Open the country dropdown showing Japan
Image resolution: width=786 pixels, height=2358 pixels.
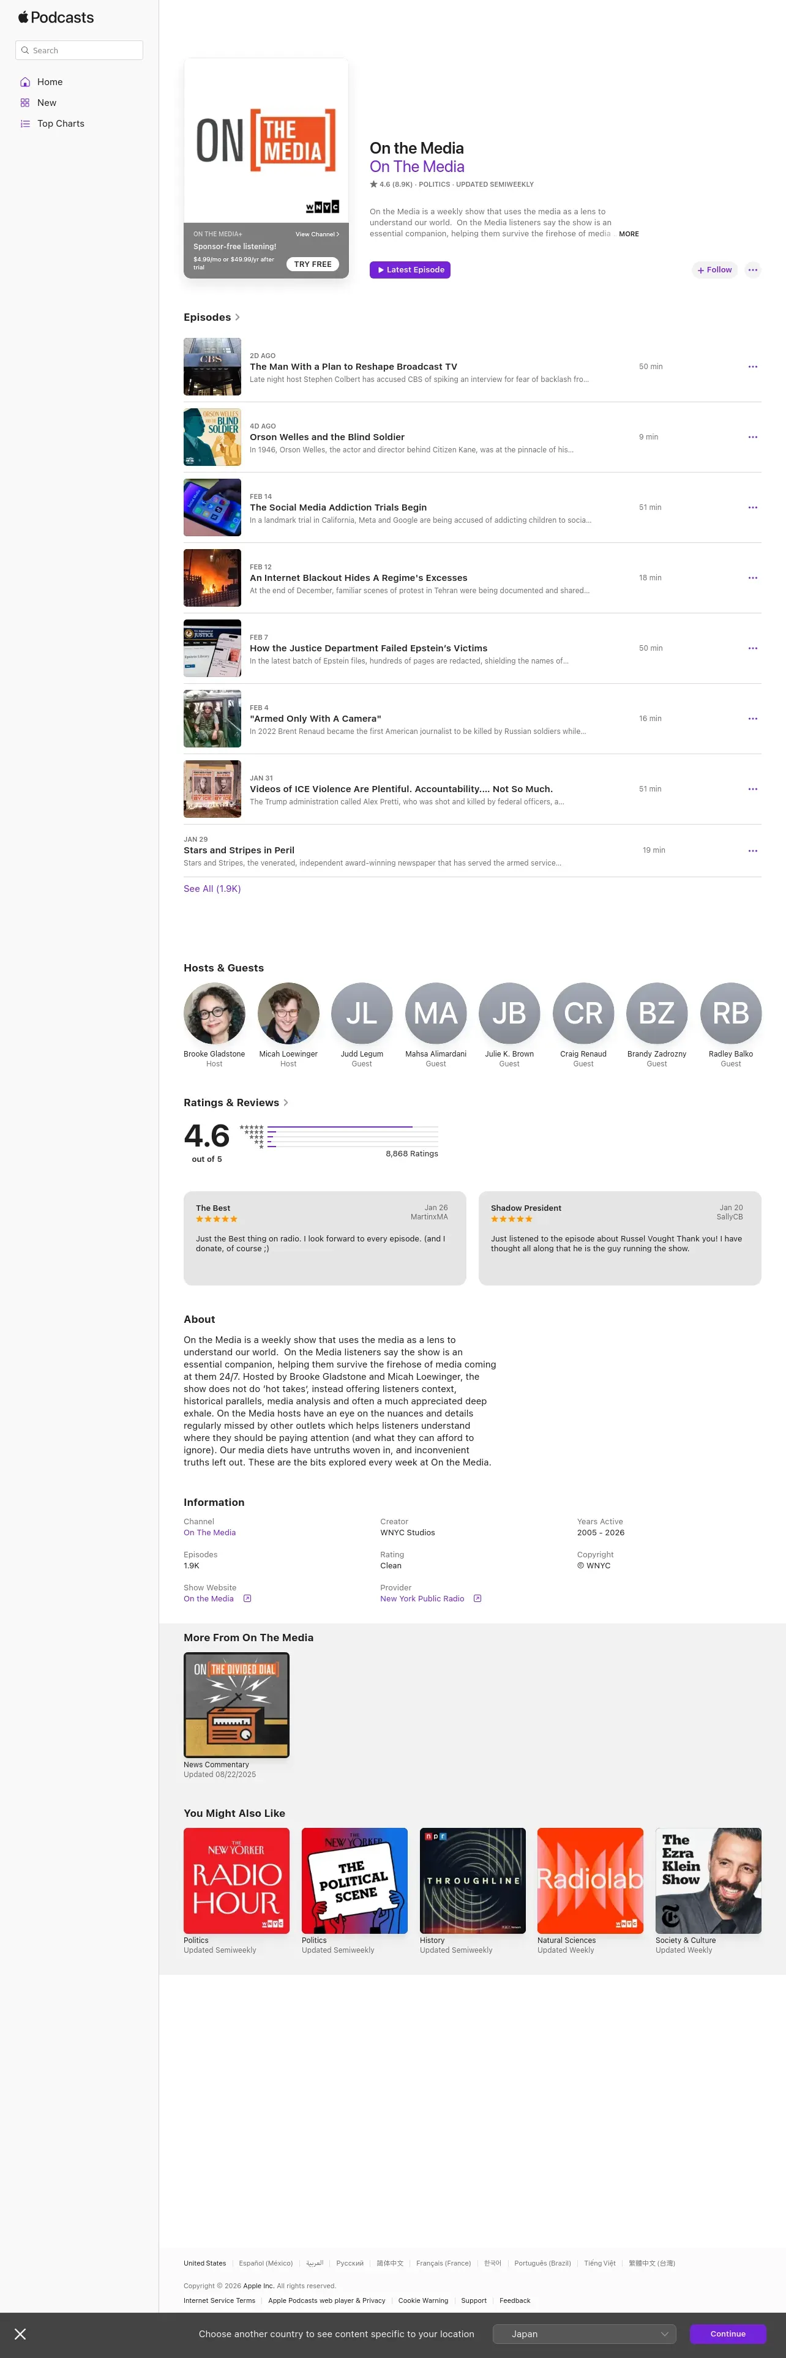click(x=584, y=2334)
